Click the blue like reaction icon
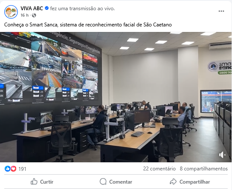 pos(8,169)
